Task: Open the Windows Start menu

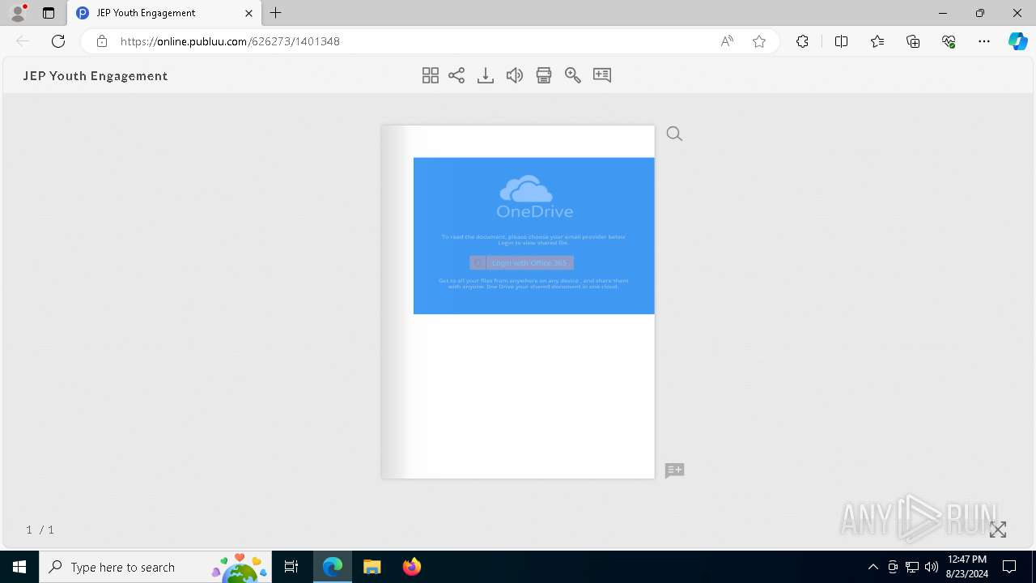Action: (19, 567)
